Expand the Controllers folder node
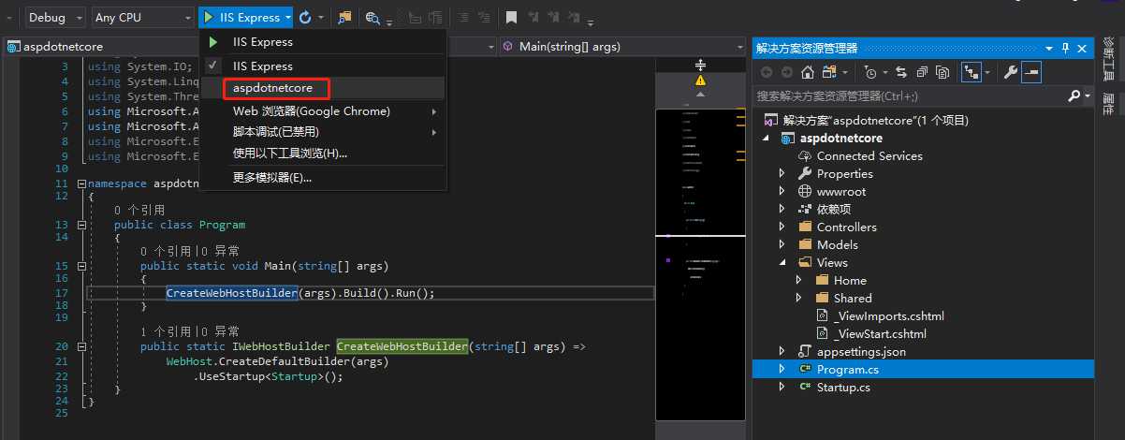The image size is (1125, 440). point(782,227)
